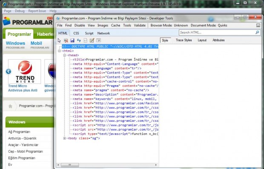
Task: Open the Tools menu in Developer Tools
Action: 127,26
